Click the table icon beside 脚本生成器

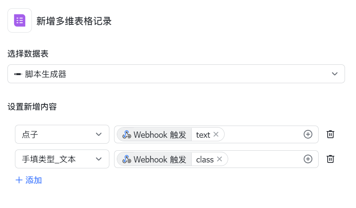tap(18, 74)
